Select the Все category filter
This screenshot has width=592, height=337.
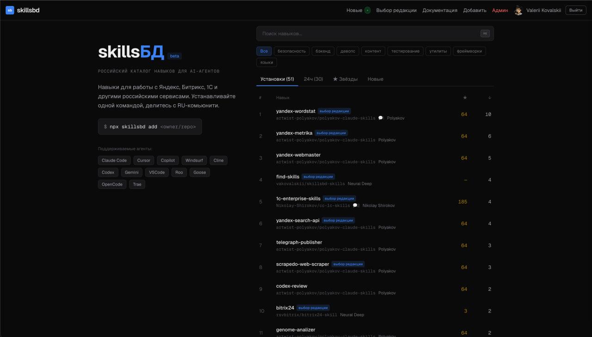[264, 51]
